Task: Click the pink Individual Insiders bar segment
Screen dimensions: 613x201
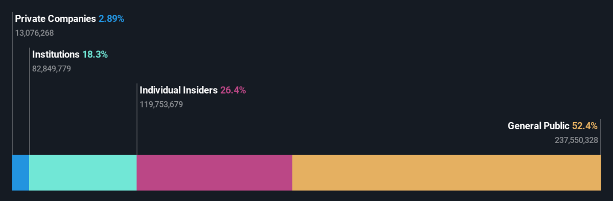Action: click(215, 173)
